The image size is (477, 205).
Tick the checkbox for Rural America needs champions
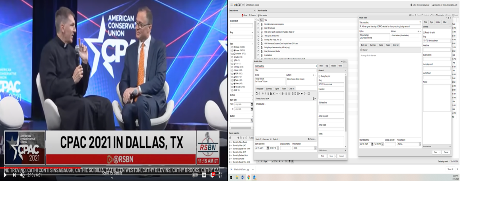[x=258, y=24]
